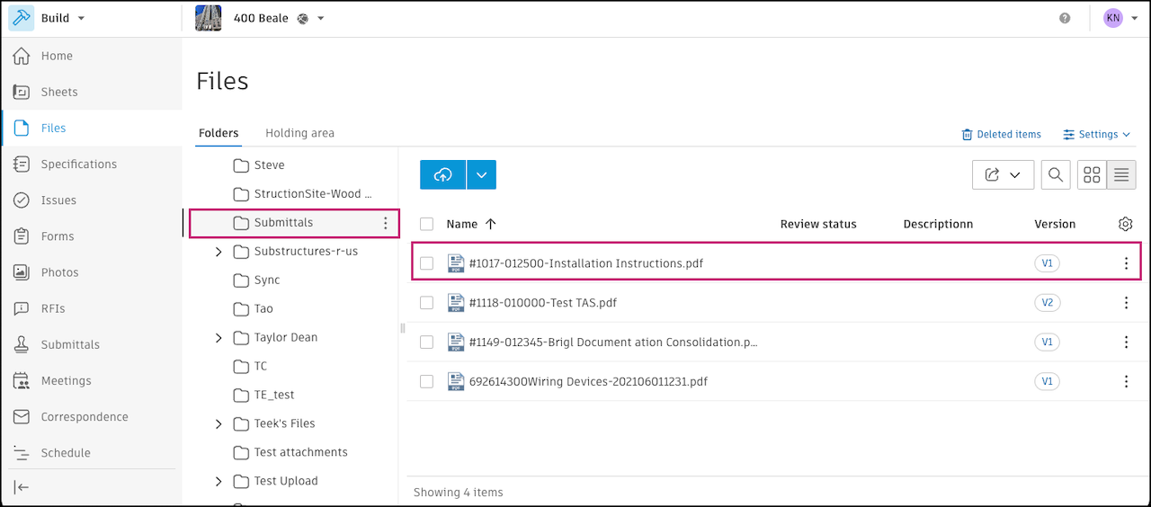Select the Wiring Devices PDF checkbox
Image resolution: width=1151 pixels, height=507 pixels.
pyautogui.click(x=427, y=382)
